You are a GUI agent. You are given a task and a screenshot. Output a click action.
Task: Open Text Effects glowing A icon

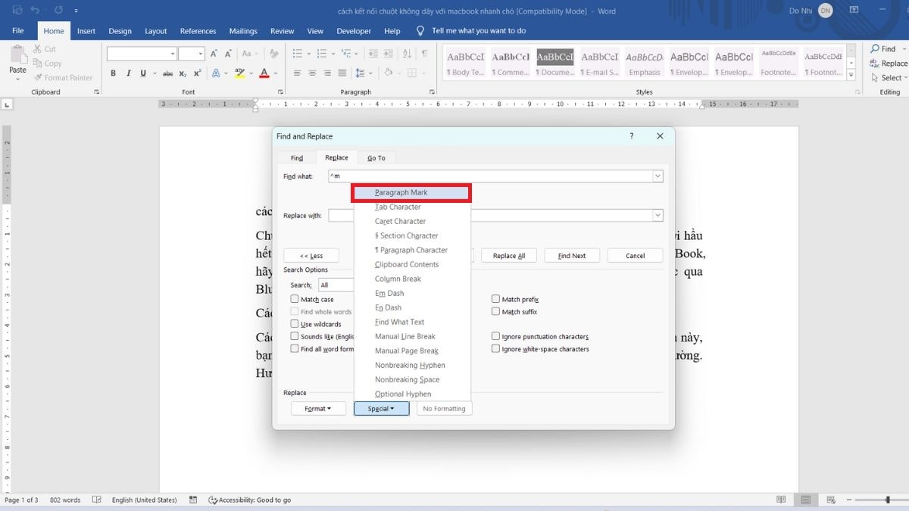pyautogui.click(x=216, y=73)
